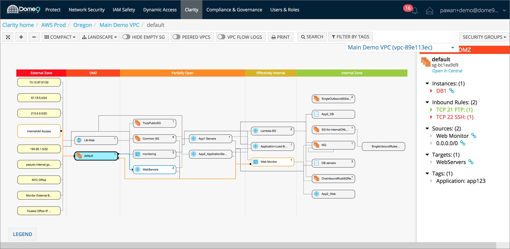510x249 pixels.
Task: Open the Users & Roles menu
Action: pyautogui.click(x=285, y=10)
